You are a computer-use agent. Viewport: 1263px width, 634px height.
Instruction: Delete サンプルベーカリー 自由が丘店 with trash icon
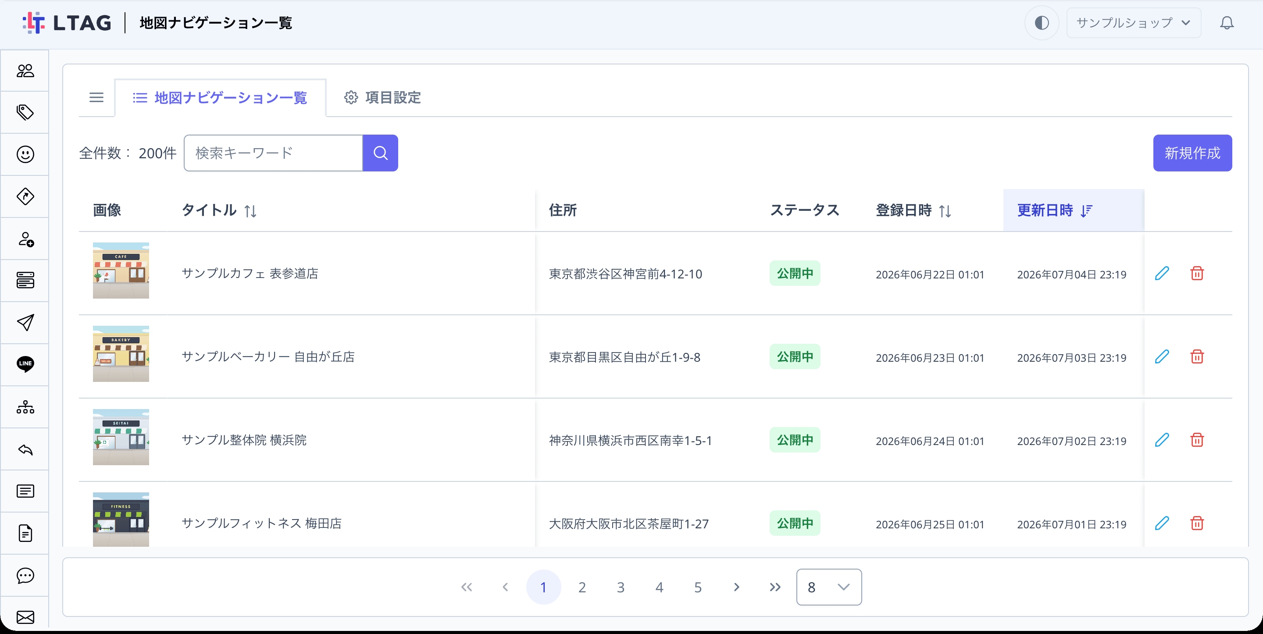(1197, 356)
